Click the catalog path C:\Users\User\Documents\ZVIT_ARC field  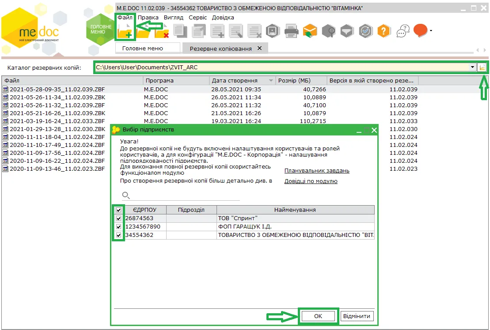pyautogui.click(x=282, y=67)
